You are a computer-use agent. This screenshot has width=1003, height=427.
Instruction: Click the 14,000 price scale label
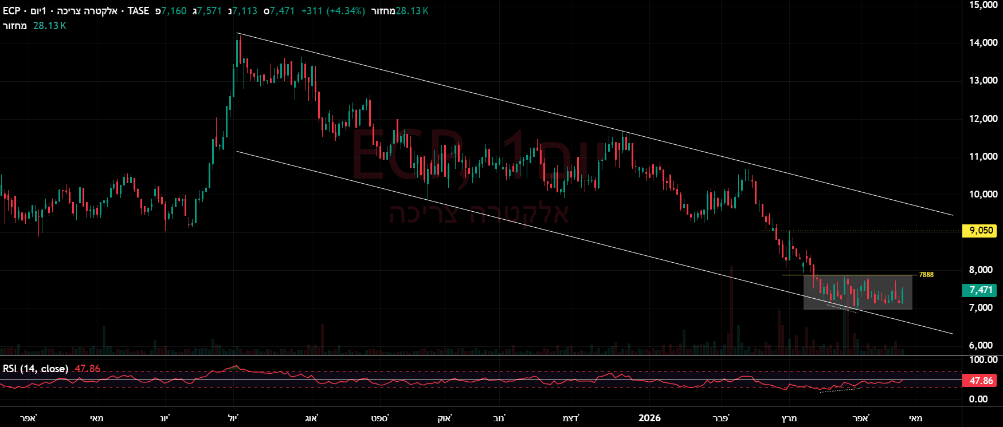[983, 43]
